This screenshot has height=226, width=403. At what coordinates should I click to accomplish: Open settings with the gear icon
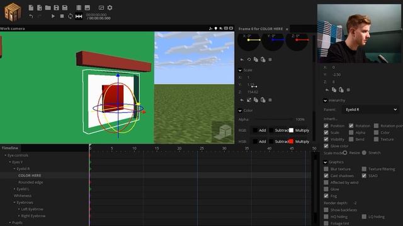[x=110, y=8]
